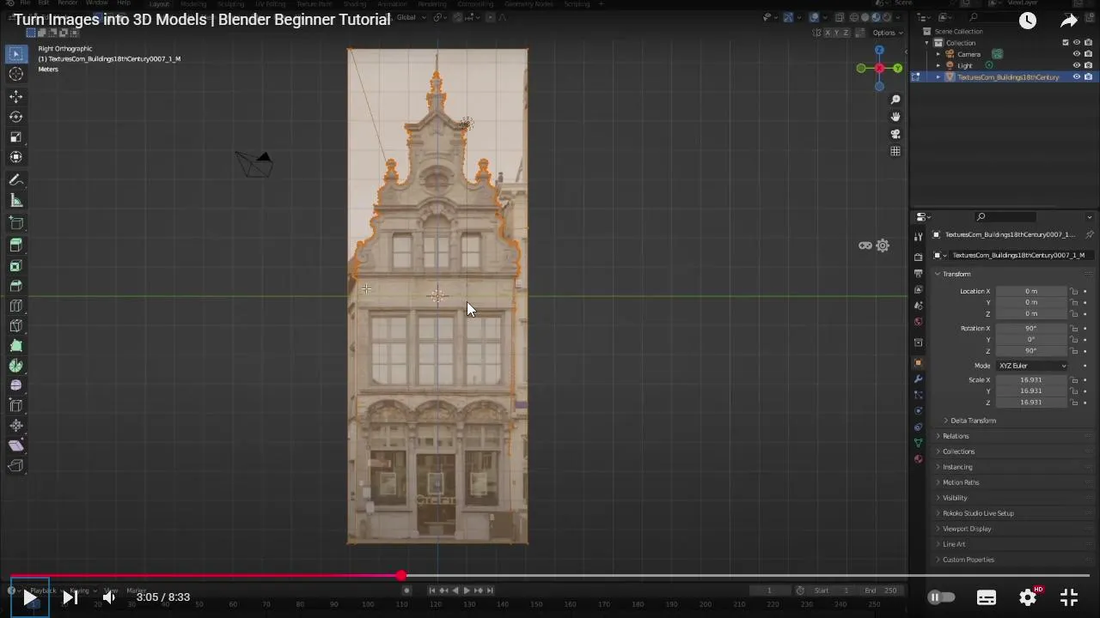Uncheck the Collection exclude checkbox
The height and width of the screenshot is (618, 1100).
tap(1066, 43)
